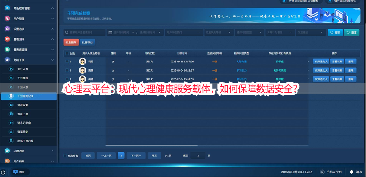Image resolution: width=366 pixels, height=177 pixels.
Task: Open 危机上报 menu item
Action: 28,114
